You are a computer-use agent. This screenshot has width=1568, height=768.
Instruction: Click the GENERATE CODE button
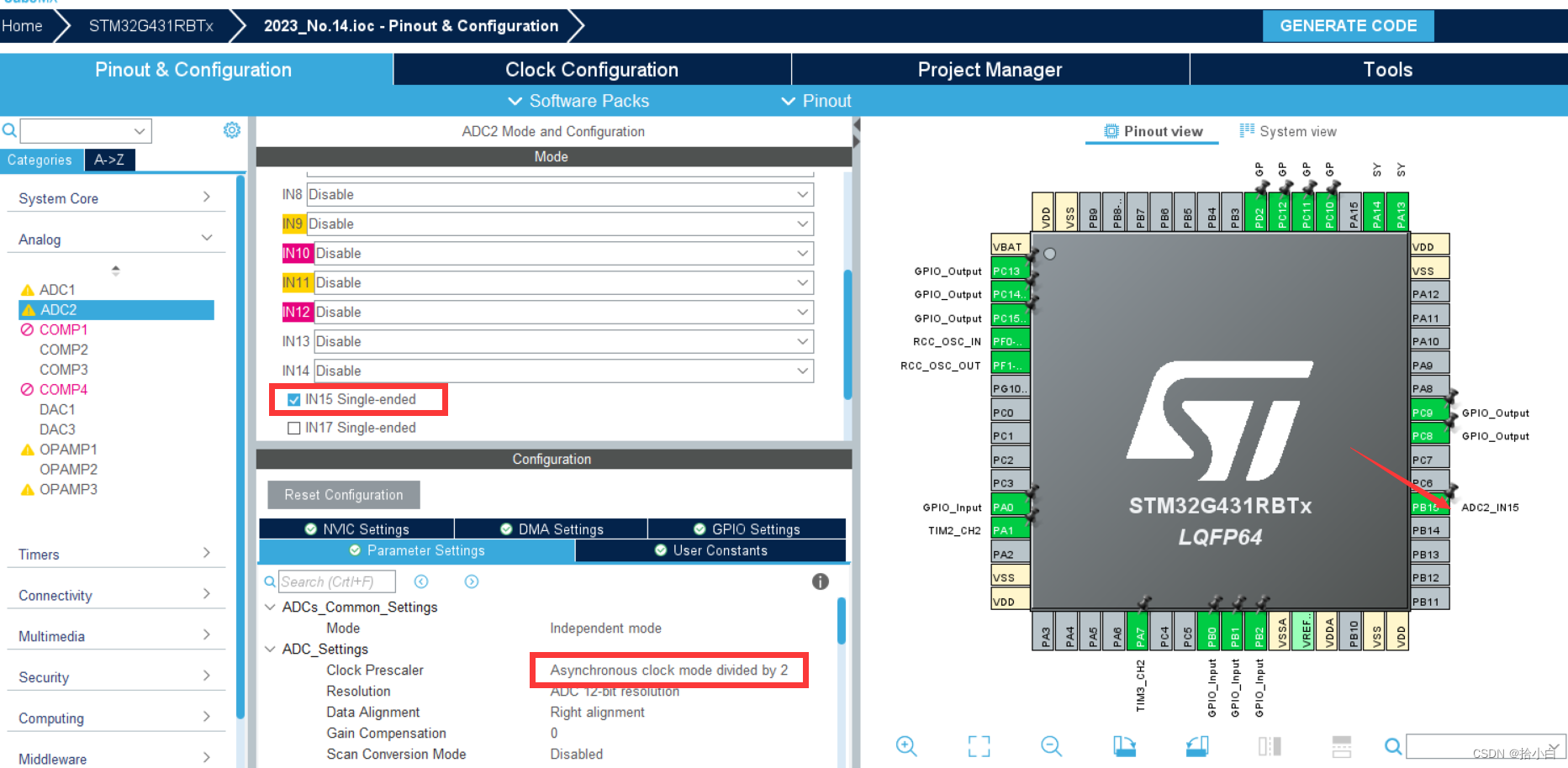[x=1349, y=26]
